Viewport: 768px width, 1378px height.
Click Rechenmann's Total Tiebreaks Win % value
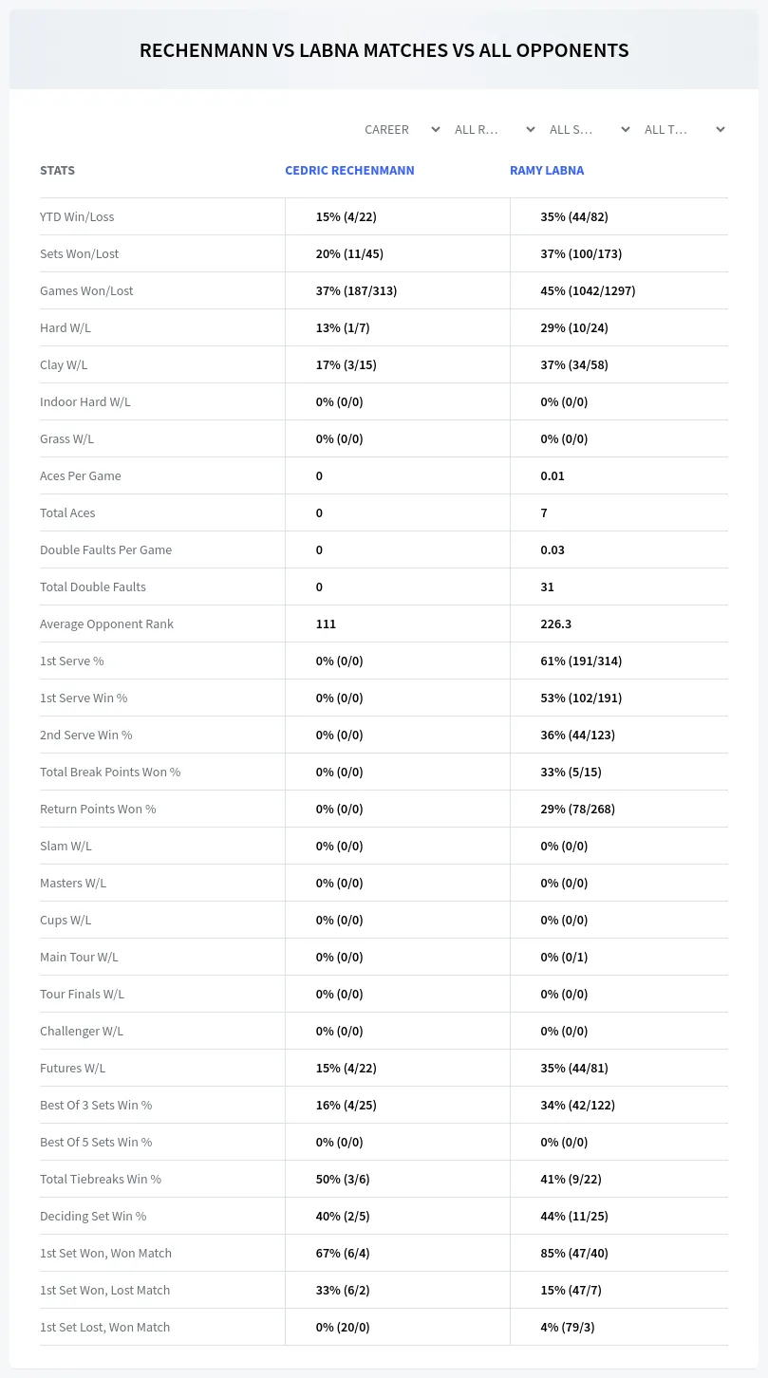[x=343, y=1179]
